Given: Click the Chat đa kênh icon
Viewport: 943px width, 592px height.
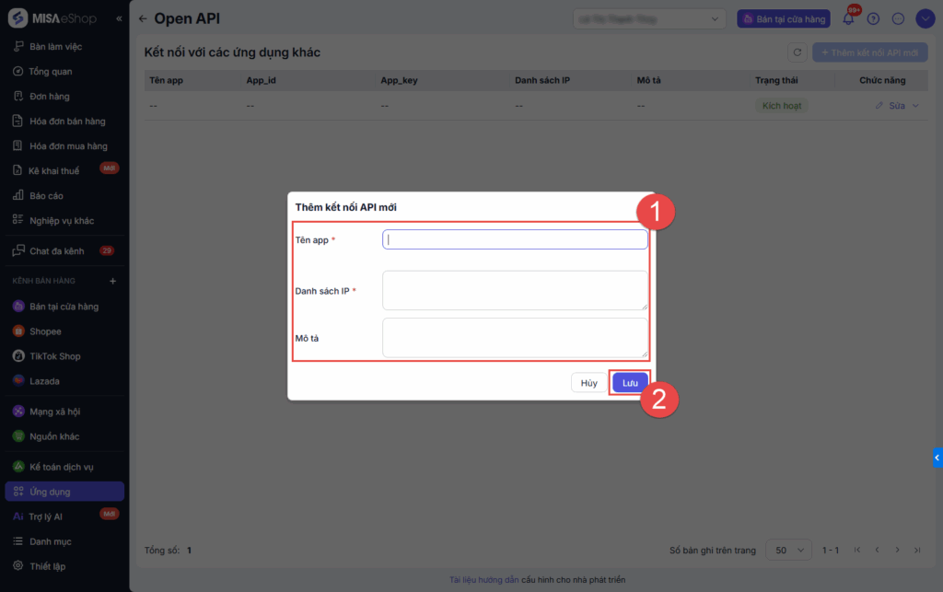Looking at the screenshot, I should 18,250.
